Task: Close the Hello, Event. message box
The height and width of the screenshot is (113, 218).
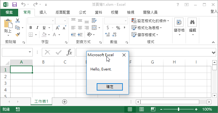Action: (124, 55)
